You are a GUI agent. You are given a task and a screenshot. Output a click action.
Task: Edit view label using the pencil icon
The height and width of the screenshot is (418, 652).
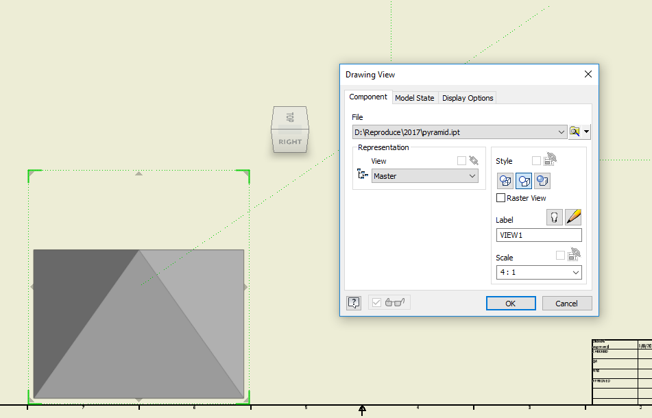(573, 217)
